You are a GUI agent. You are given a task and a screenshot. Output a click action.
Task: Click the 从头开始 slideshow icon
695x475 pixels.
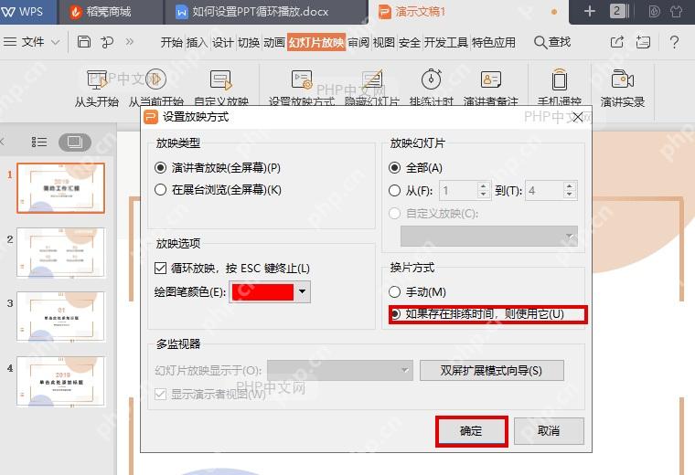point(97,79)
